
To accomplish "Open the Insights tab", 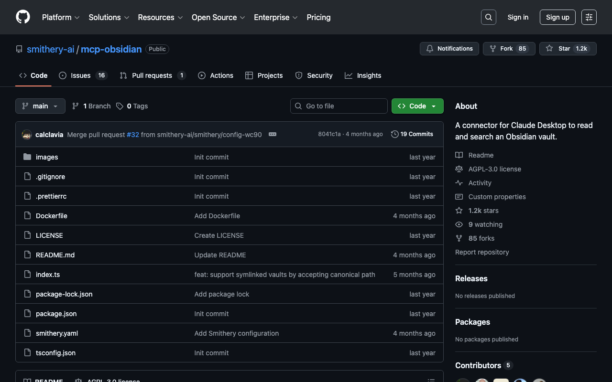I will click(x=369, y=75).
